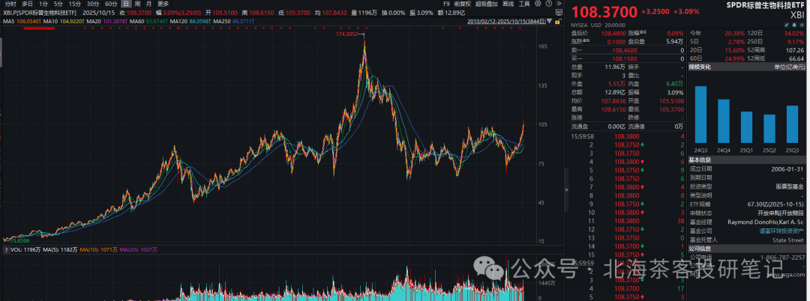Click the 108.3700 last price headline
The height and width of the screenshot is (301, 810).
click(x=604, y=13)
